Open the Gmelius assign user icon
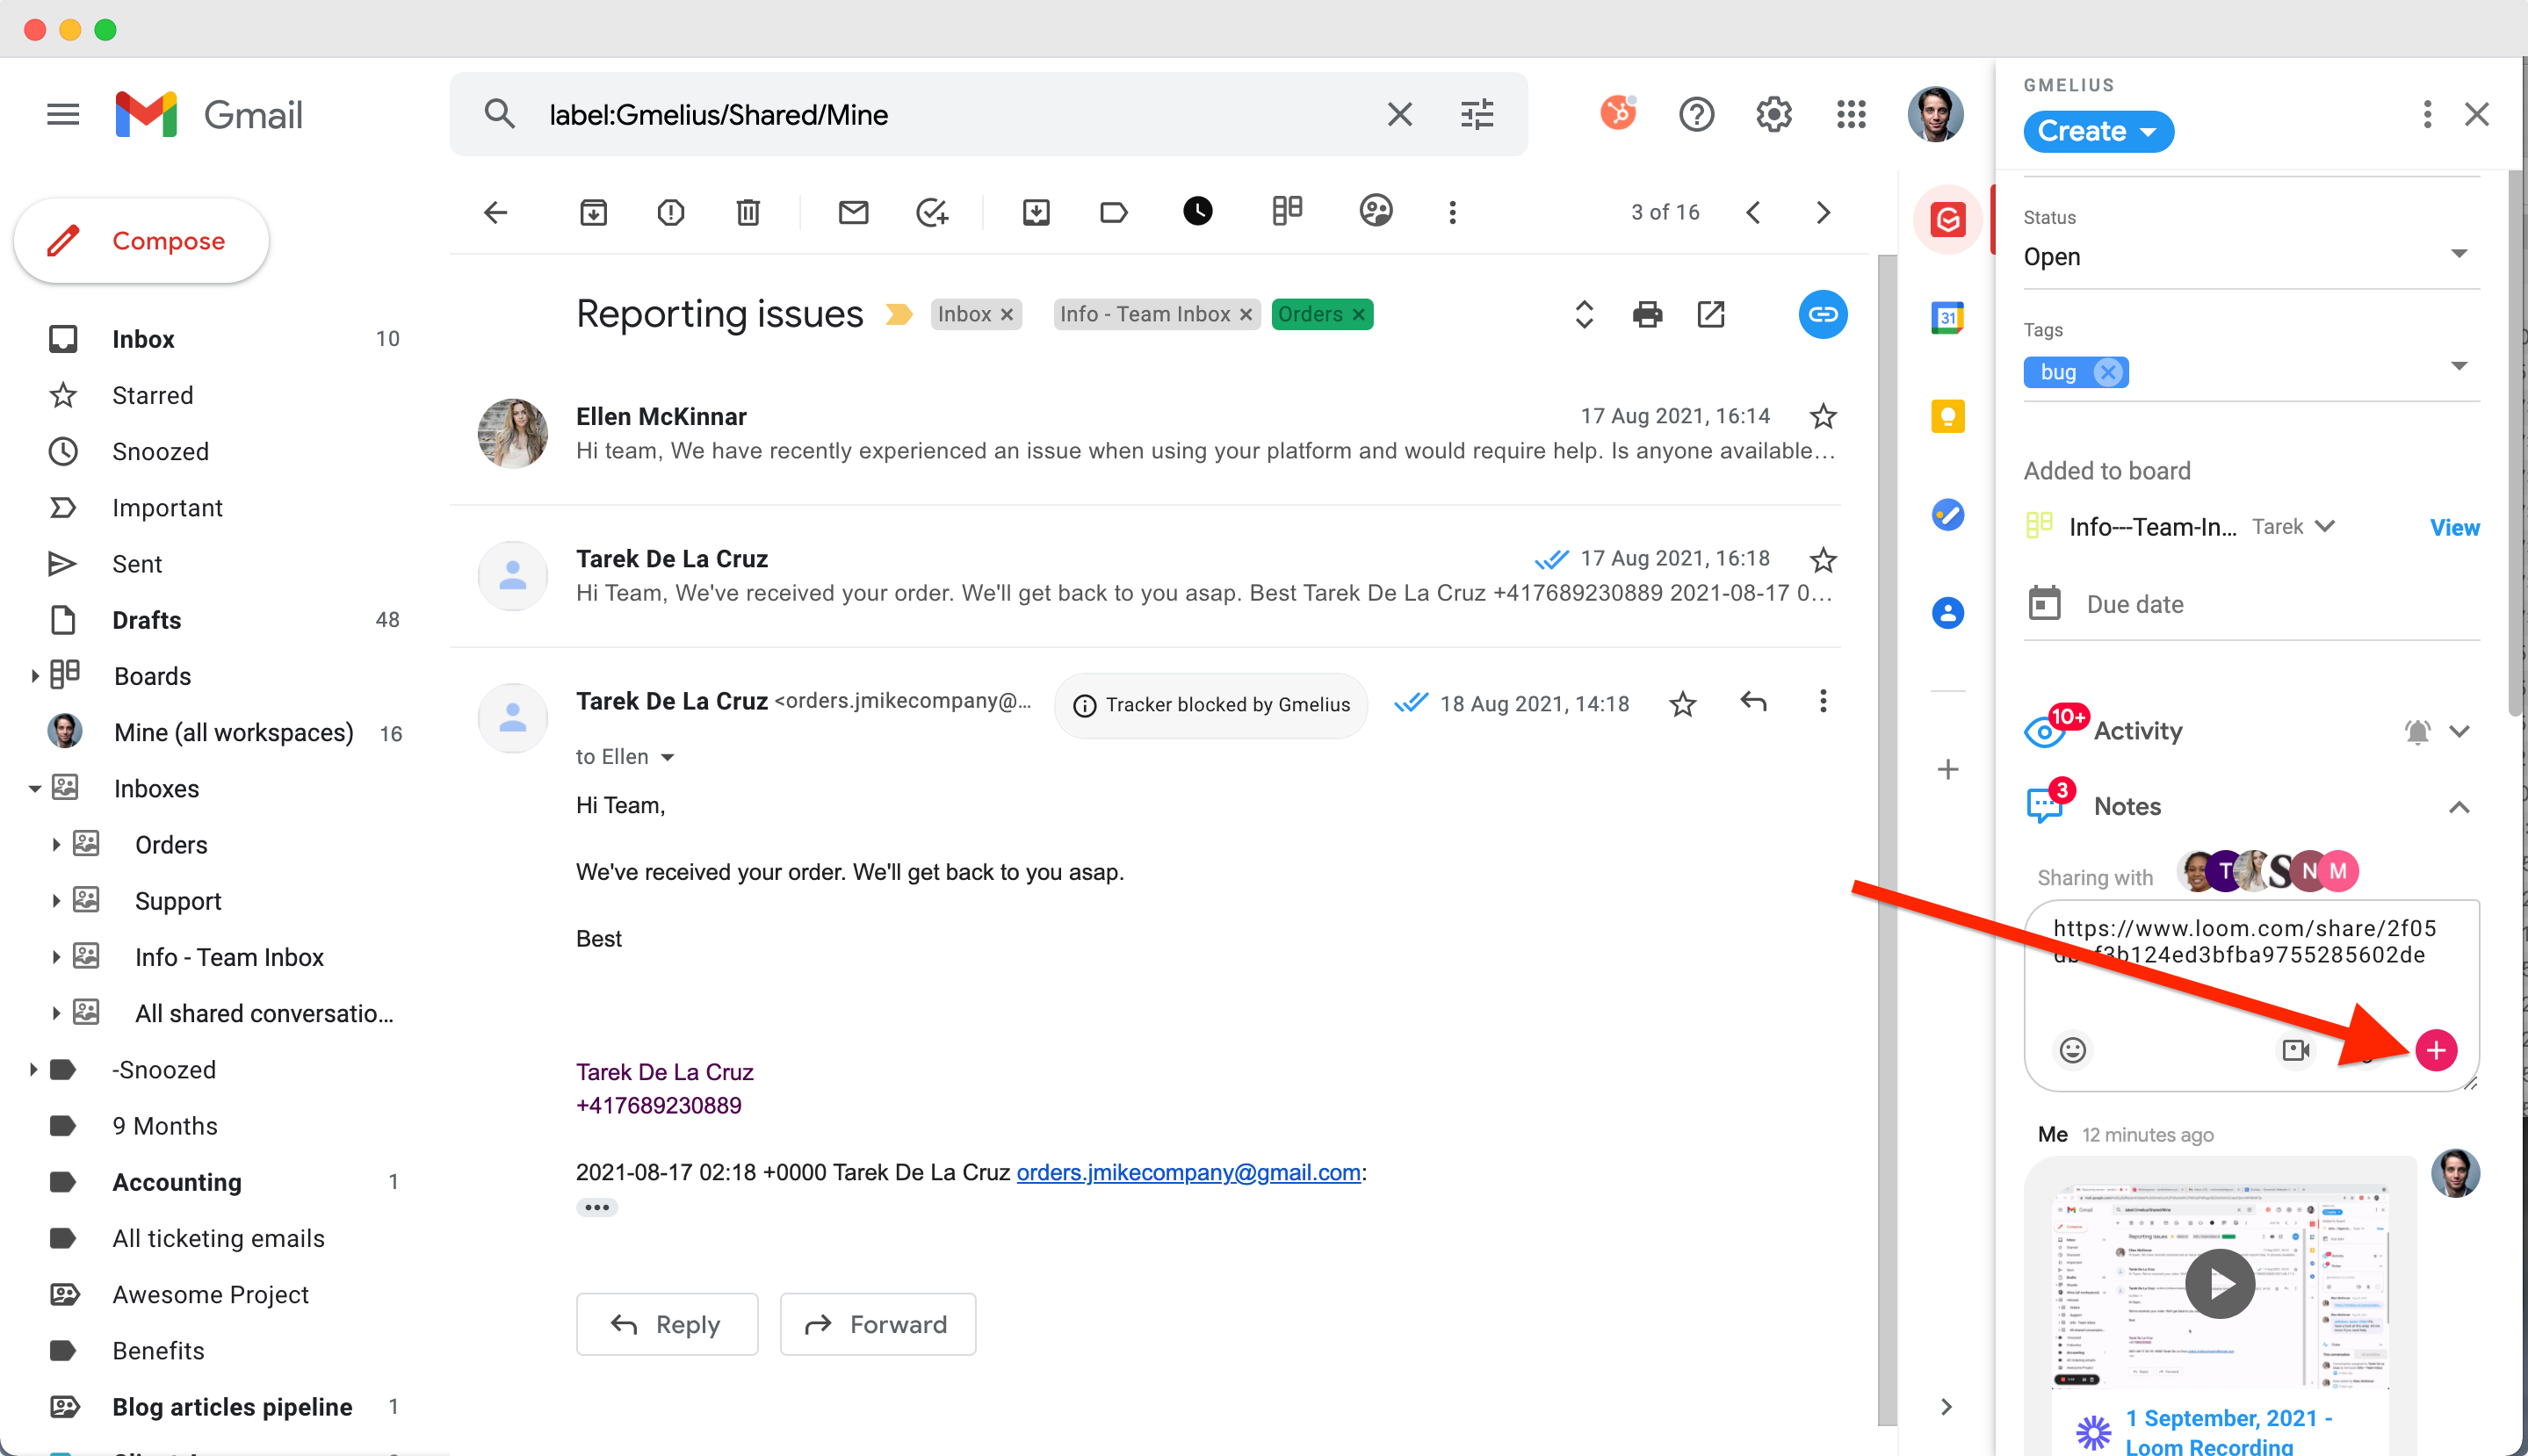Image resolution: width=2528 pixels, height=1456 pixels. coord(1376,210)
